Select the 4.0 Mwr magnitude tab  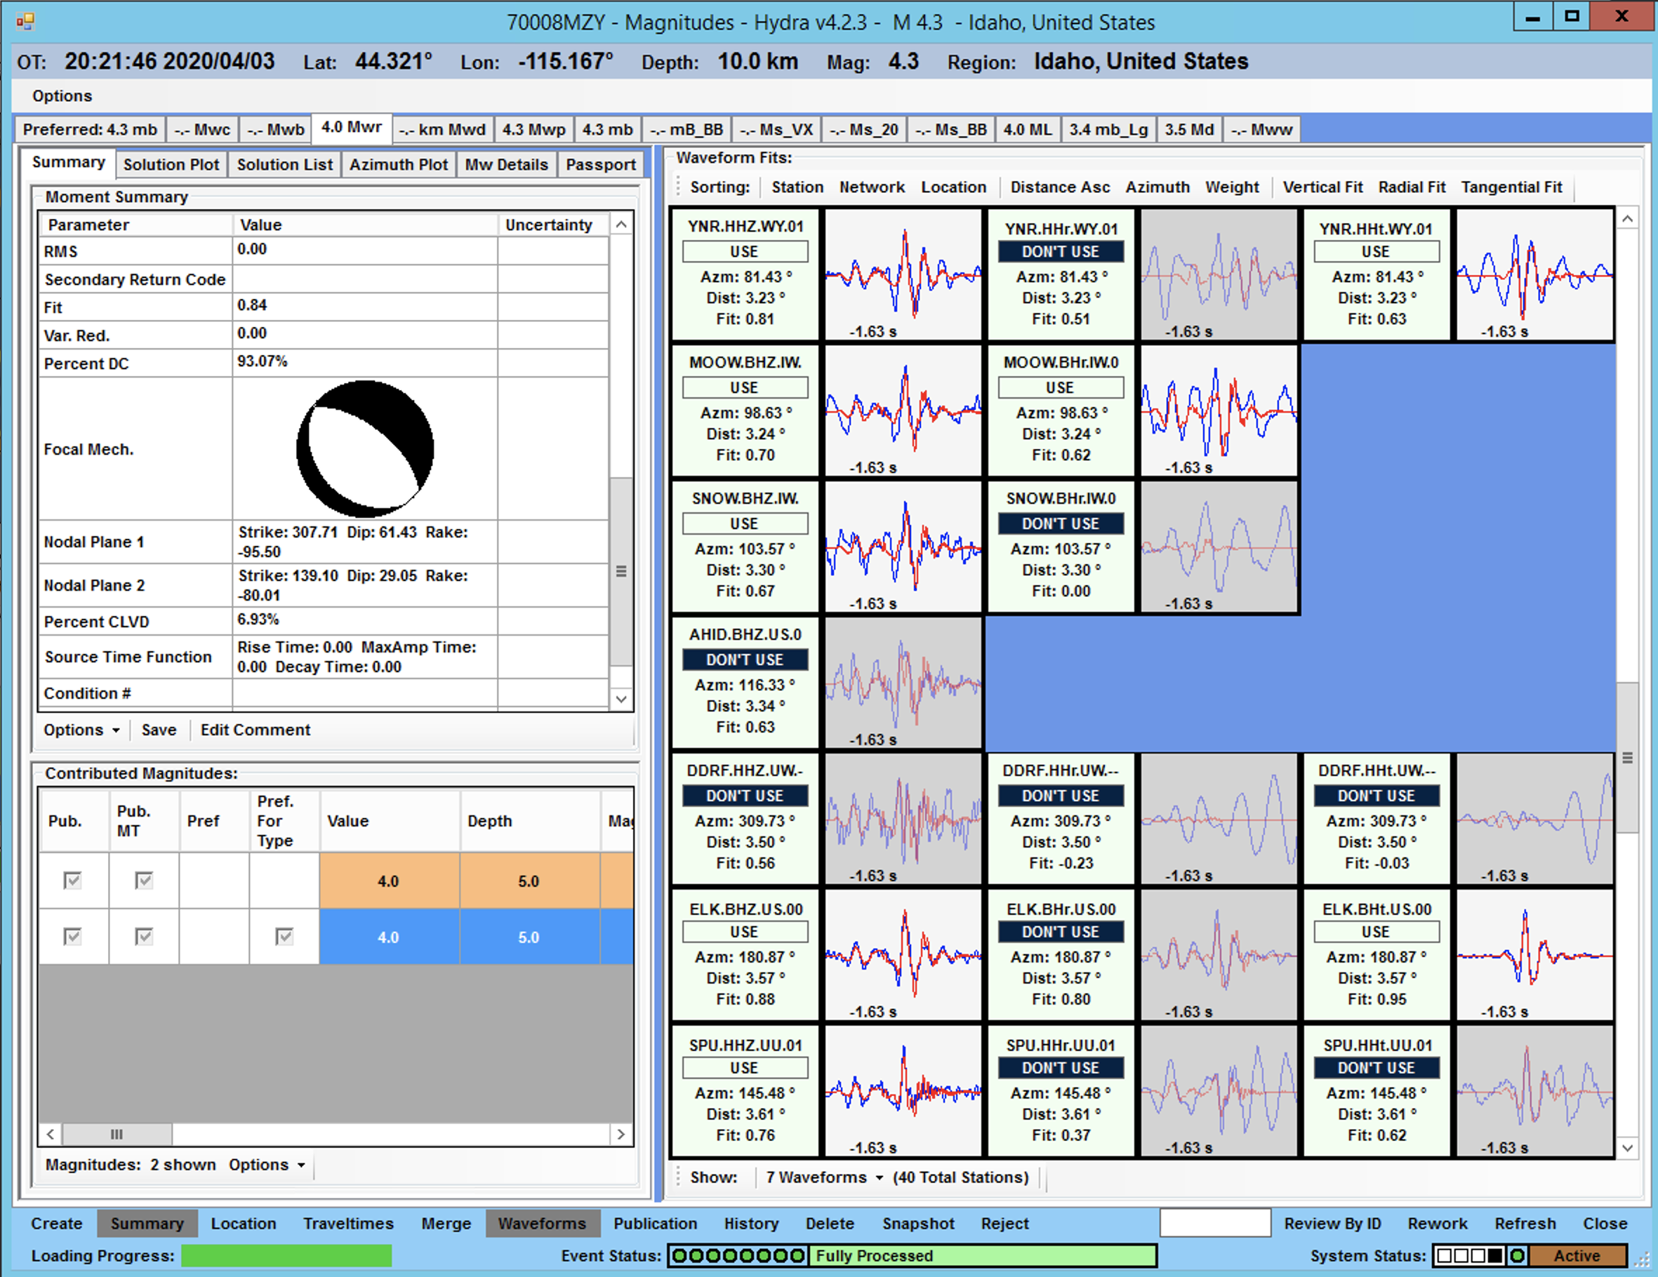pos(351,128)
